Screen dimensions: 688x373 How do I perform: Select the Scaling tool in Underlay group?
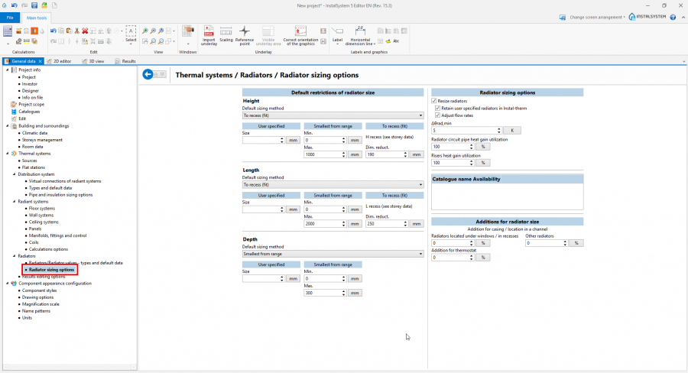[x=226, y=32]
